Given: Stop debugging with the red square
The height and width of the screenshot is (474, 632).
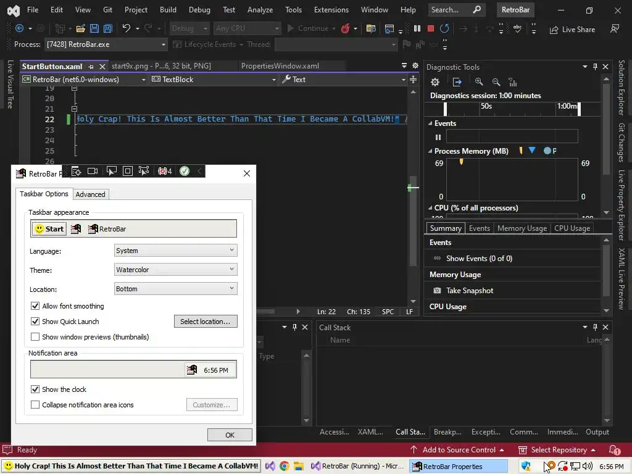Looking at the screenshot, I should point(430,28).
